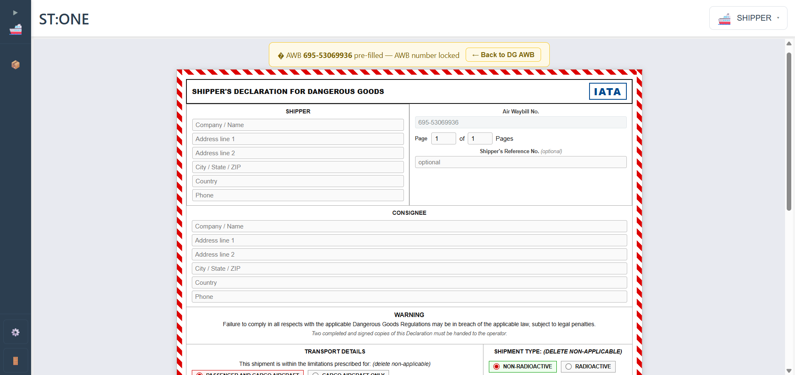Focus the consignee Country field
795x375 pixels.
coord(409,283)
